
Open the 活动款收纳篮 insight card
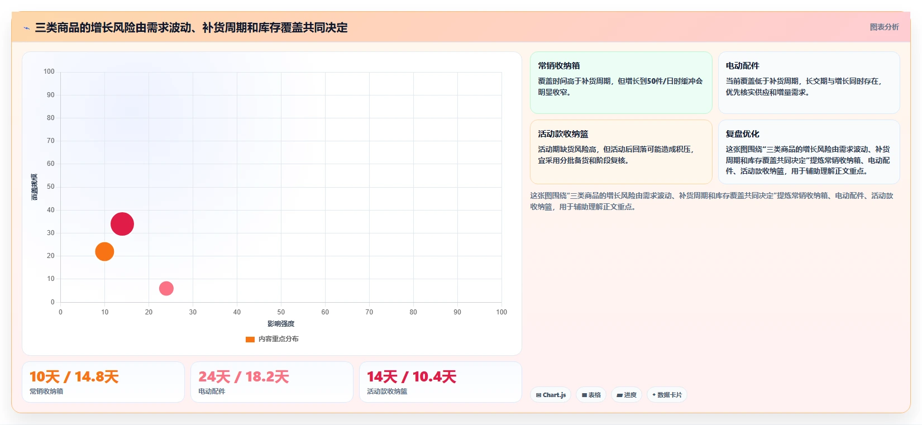coord(621,152)
